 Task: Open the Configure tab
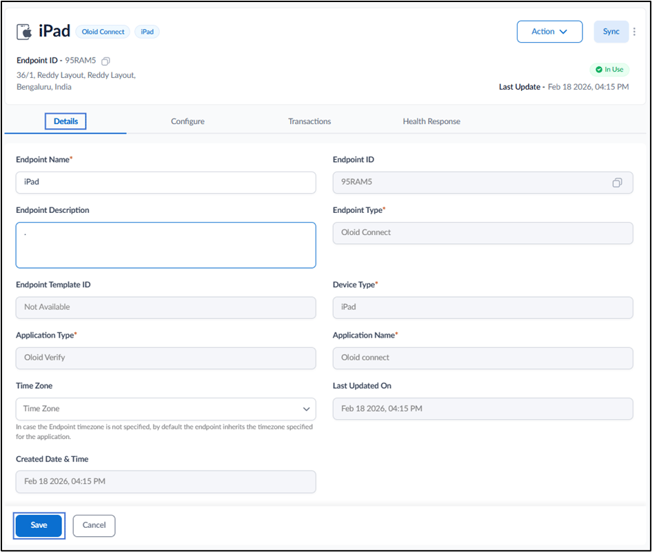187,121
